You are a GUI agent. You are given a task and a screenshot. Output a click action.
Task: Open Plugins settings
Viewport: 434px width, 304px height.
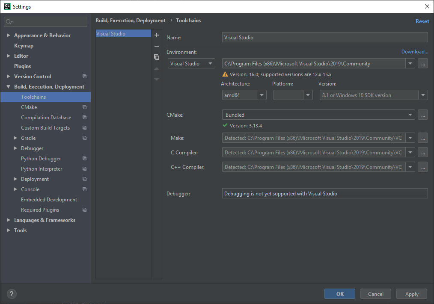coord(22,66)
